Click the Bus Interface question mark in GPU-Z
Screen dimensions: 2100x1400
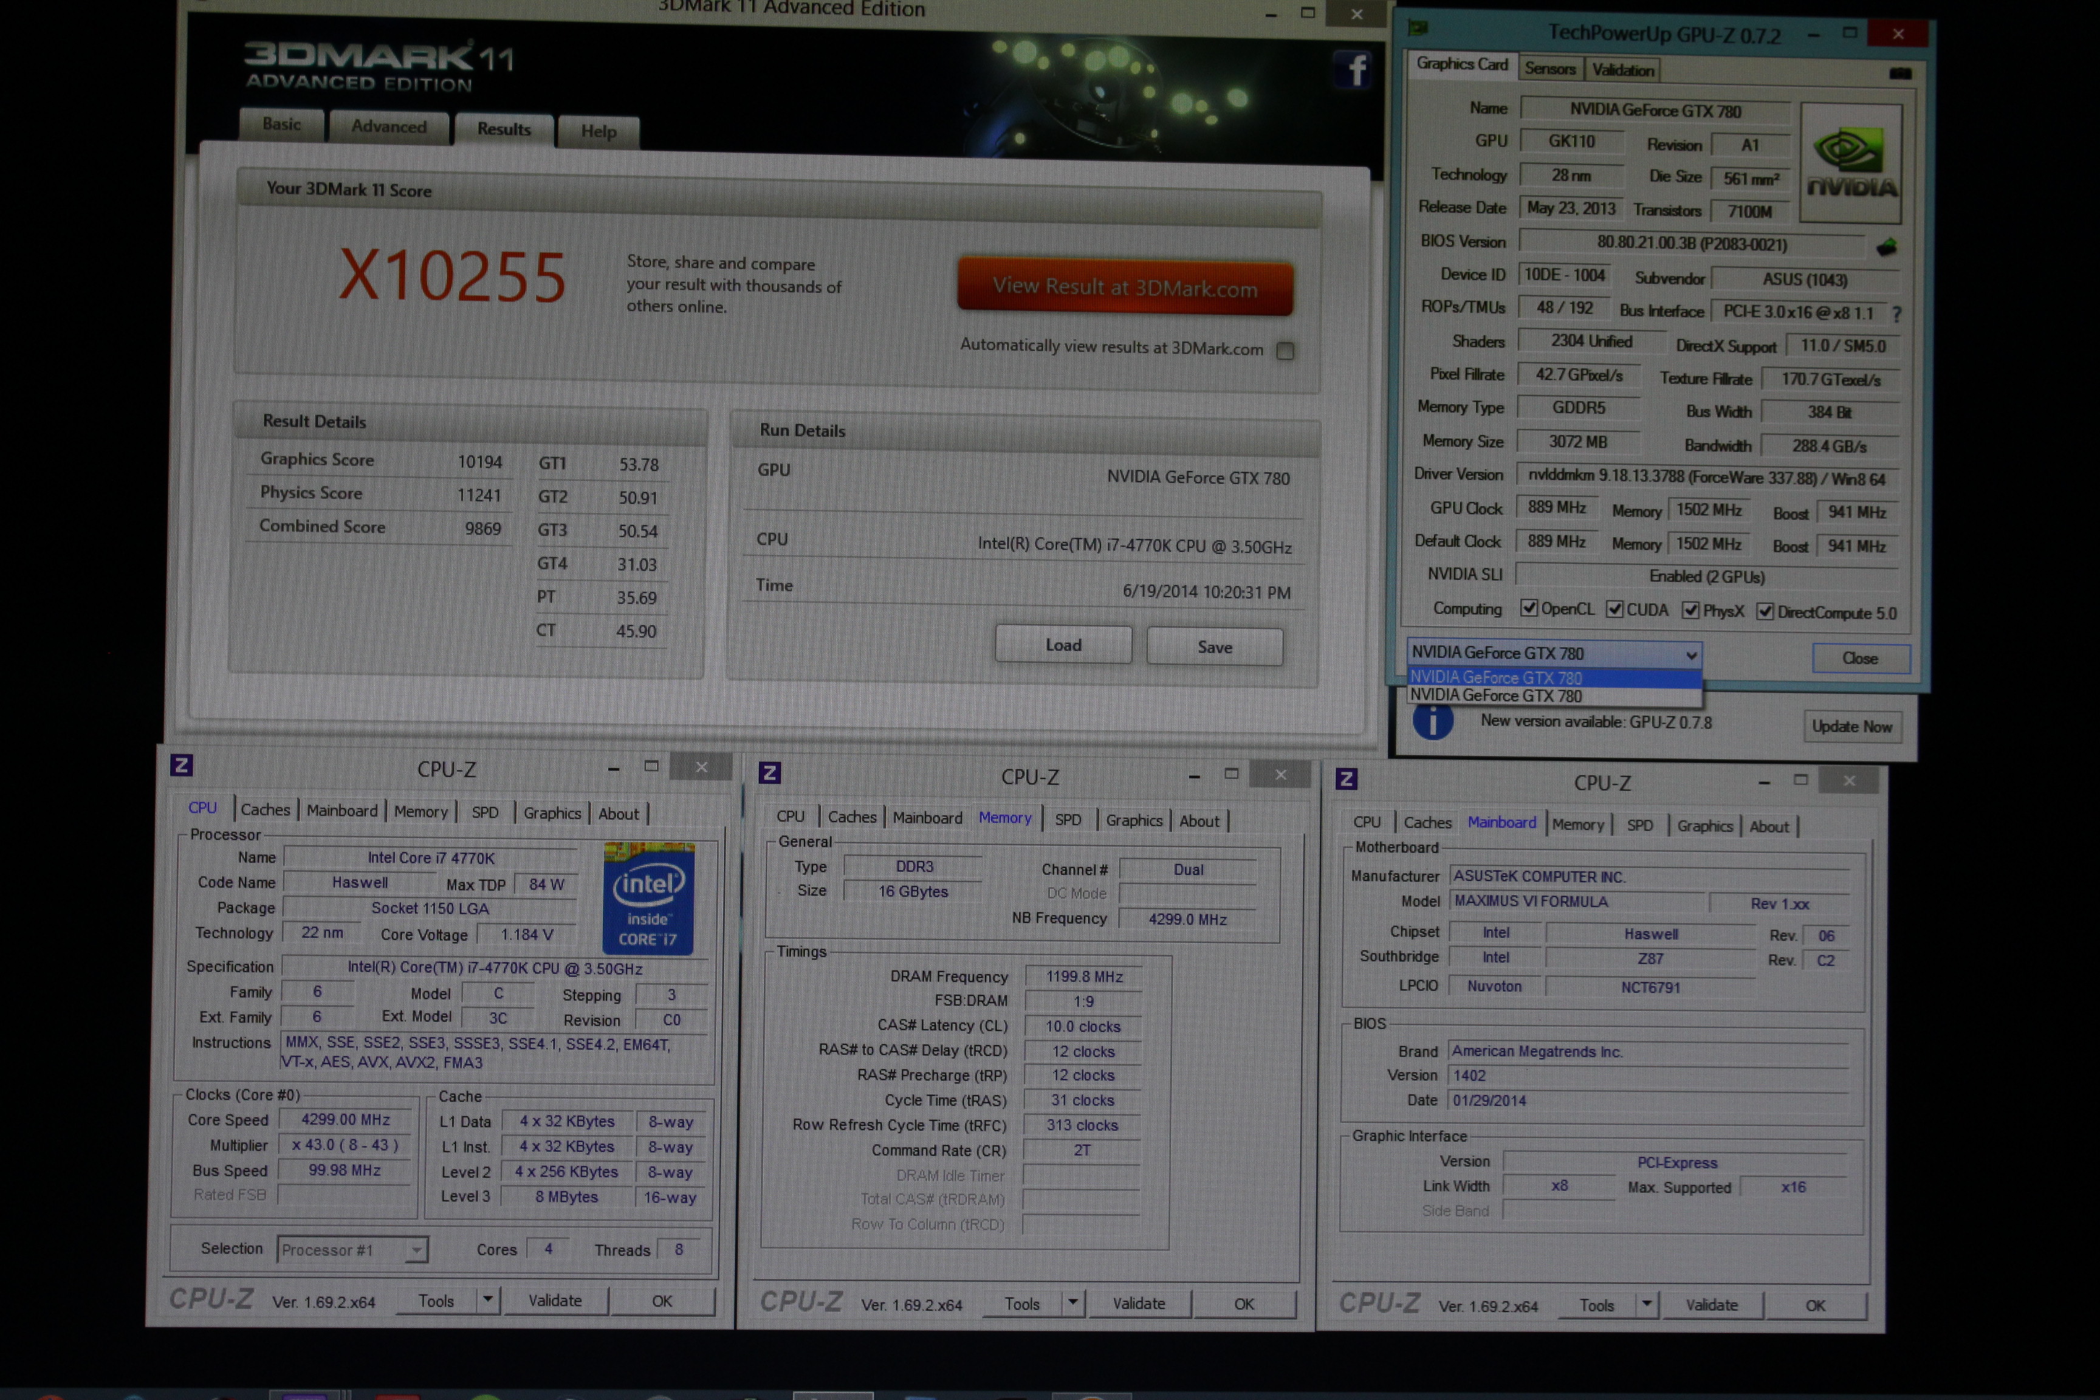[1896, 314]
